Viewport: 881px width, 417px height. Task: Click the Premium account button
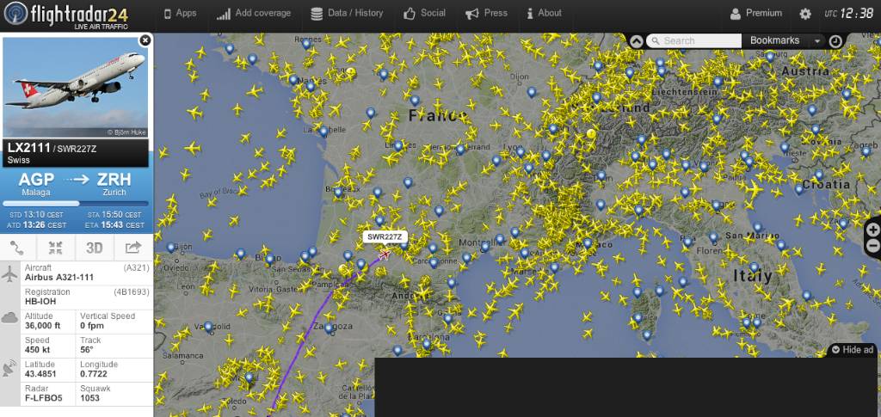click(755, 14)
